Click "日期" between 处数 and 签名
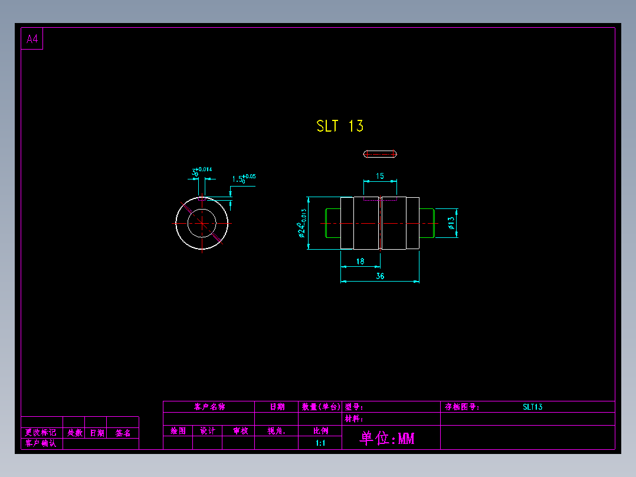The width and height of the screenshot is (636, 477). point(97,433)
